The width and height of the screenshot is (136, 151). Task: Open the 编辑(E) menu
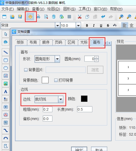click(x=23, y=9)
